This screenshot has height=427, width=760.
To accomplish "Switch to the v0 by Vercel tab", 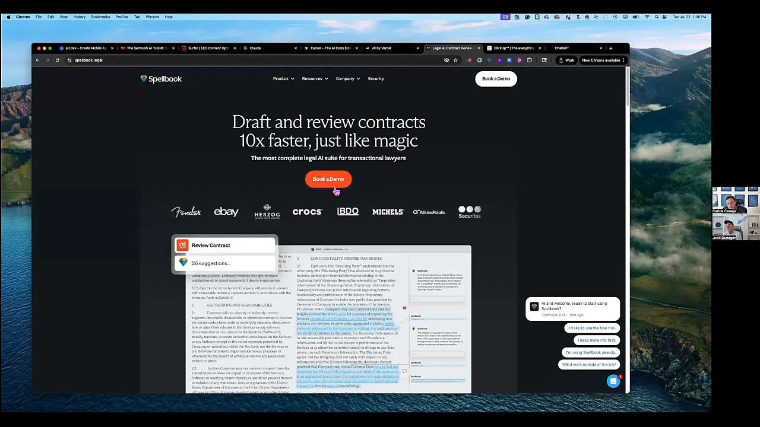I will tap(391, 48).
